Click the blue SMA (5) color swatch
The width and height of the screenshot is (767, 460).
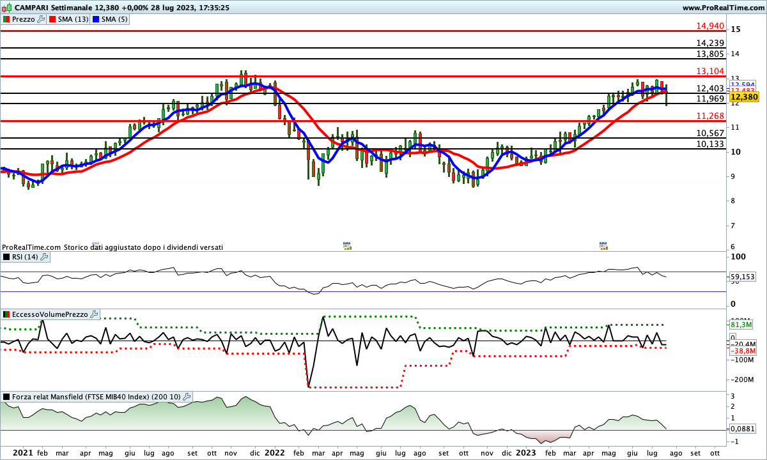pos(95,19)
